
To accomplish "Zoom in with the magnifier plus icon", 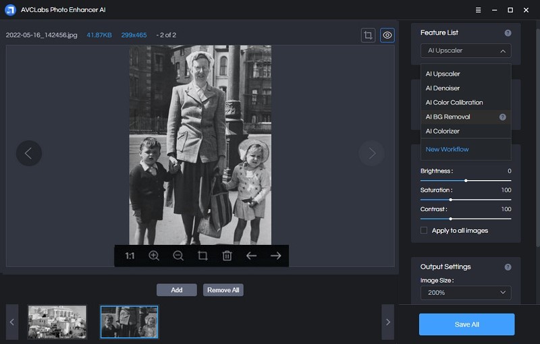I will pyautogui.click(x=154, y=256).
